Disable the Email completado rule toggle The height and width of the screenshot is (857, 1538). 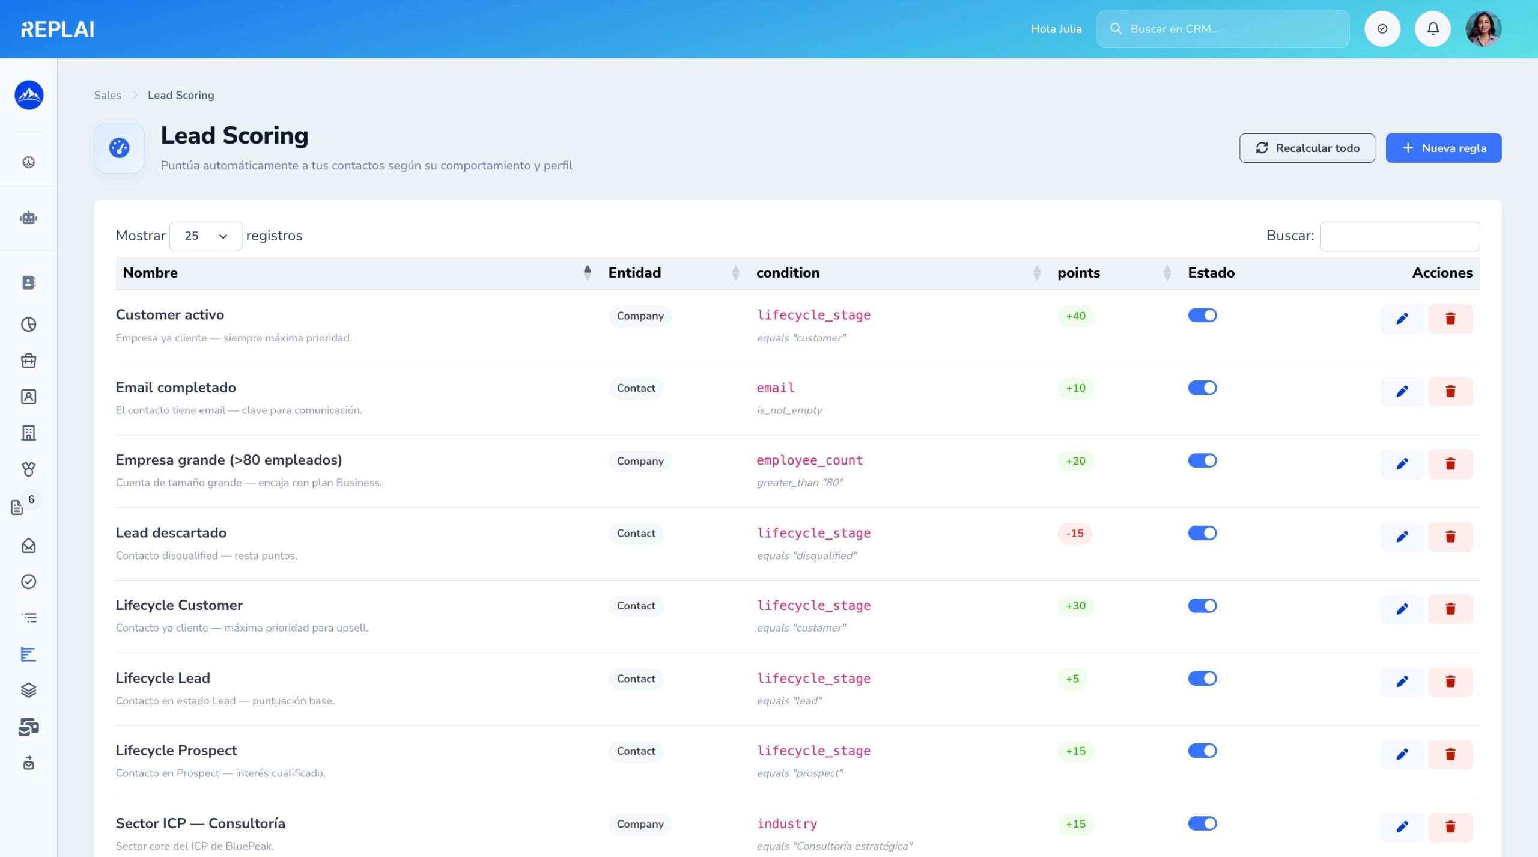(x=1202, y=388)
